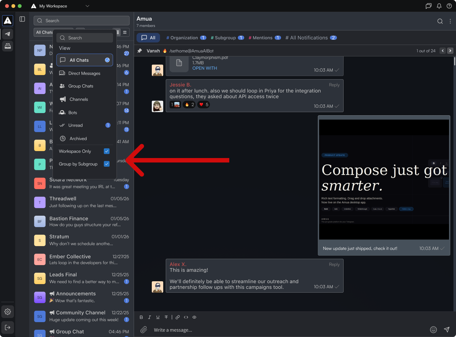Screen dimensions: 456x337
Task: Click OPEN WITH on the PDF attachment
Action: click(x=205, y=68)
